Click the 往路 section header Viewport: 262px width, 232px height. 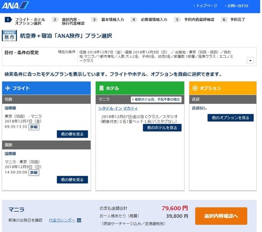pos(46,99)
